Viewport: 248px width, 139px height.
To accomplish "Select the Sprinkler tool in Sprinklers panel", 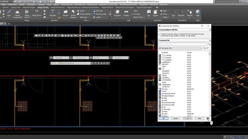I will pyautogui.click(x=53, y=13).
